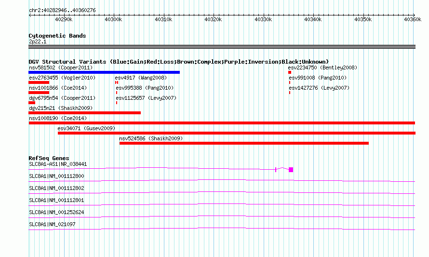Click the 40340k ruler tick label
This screenshot has width=429, height=257.
coord(313,19)
